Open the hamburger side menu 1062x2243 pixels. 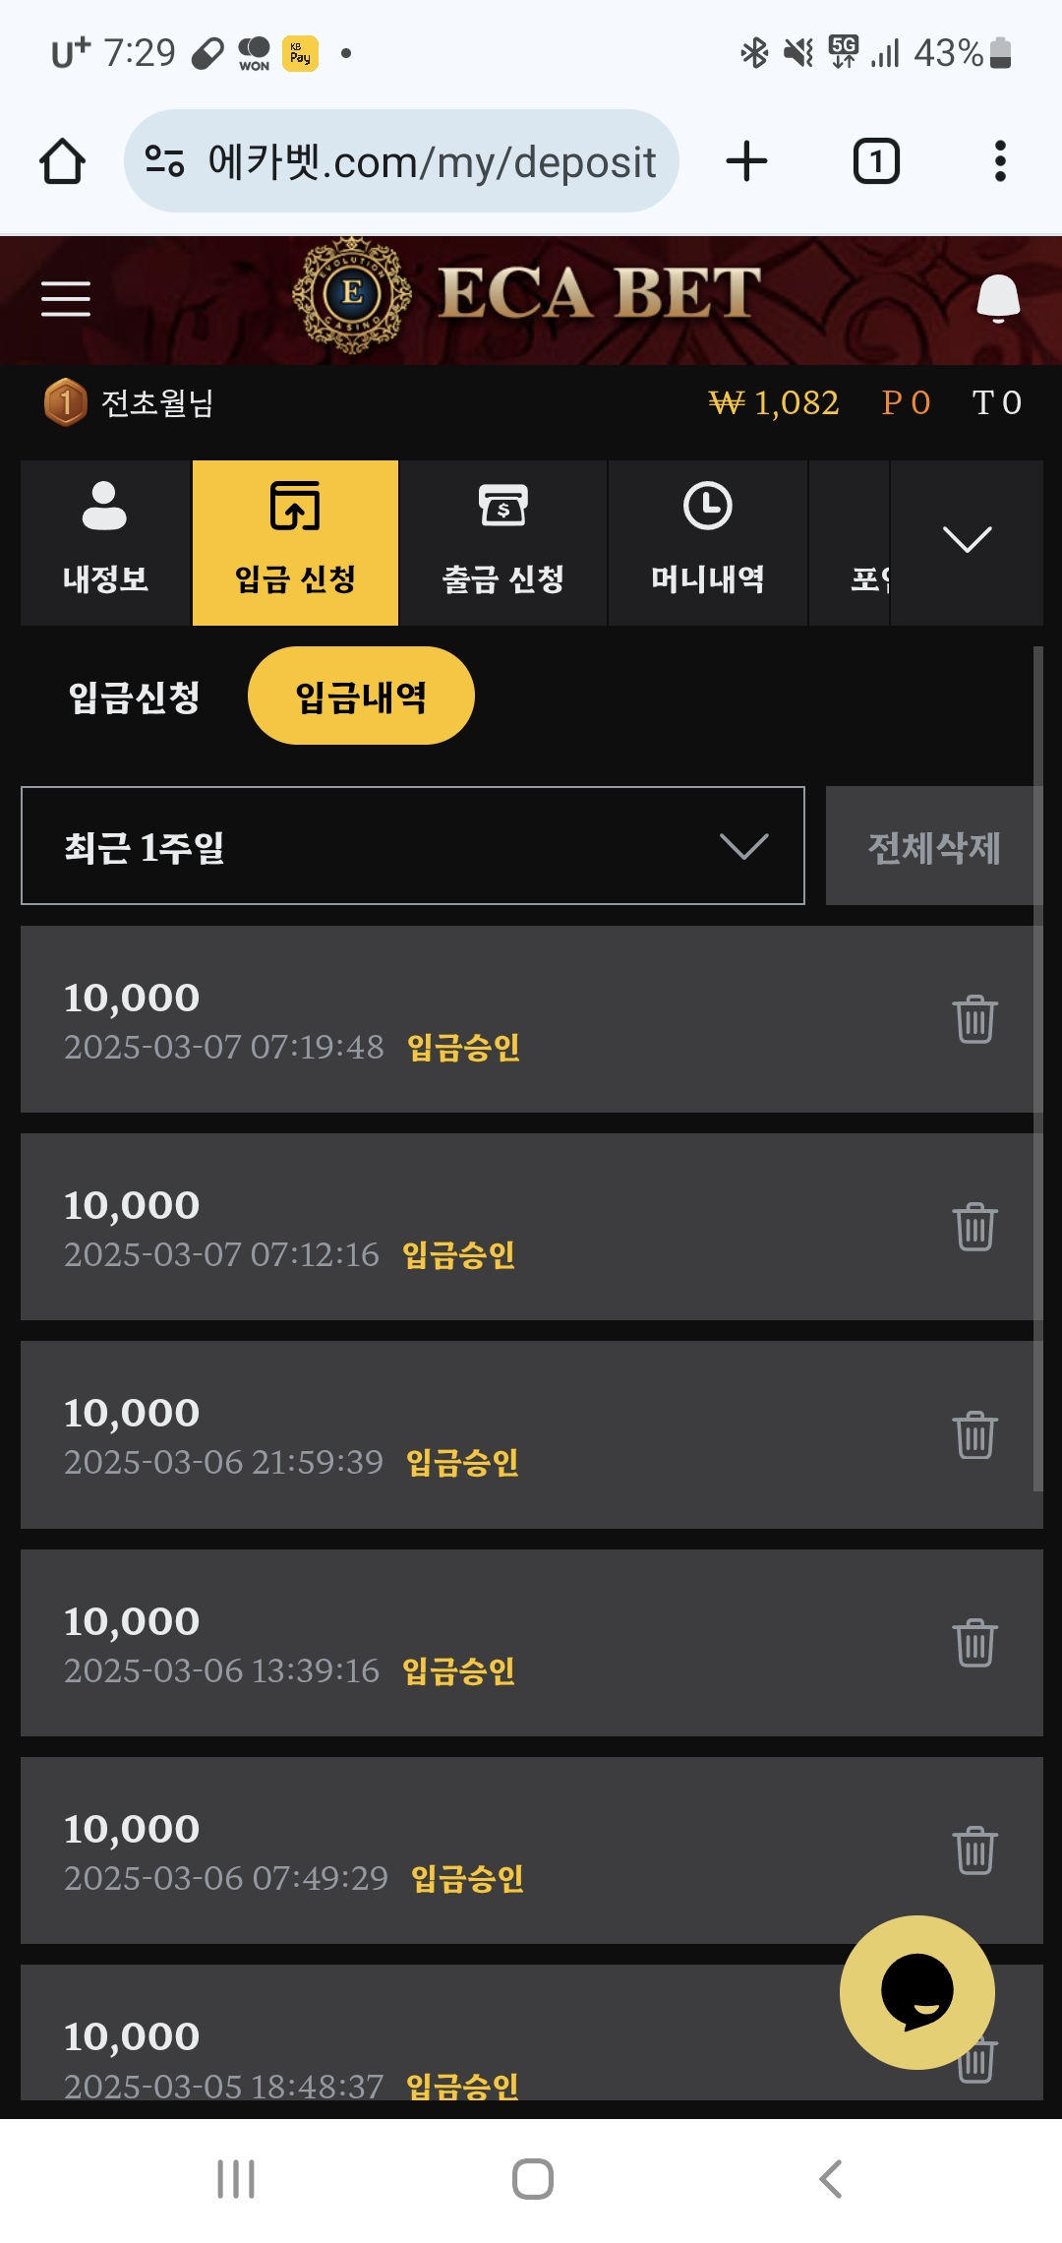(x=66, y=298)
